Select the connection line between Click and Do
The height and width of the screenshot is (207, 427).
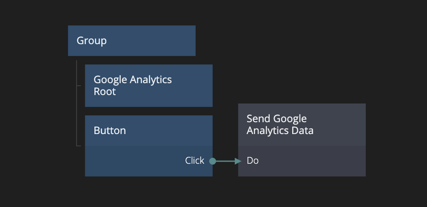coord(225,161)
